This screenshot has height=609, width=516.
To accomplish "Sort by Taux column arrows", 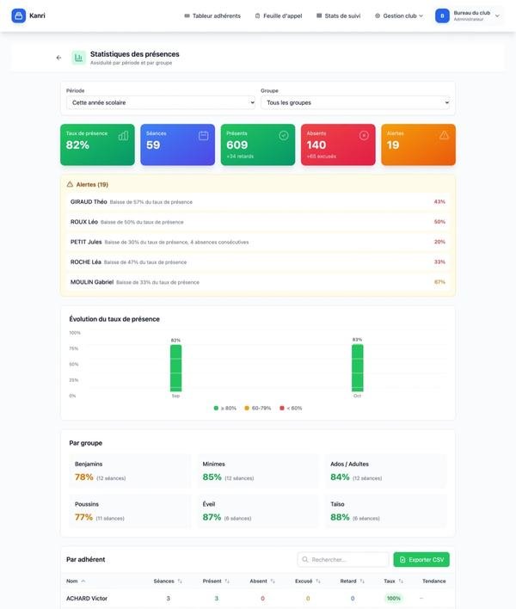I will [401, 581].
